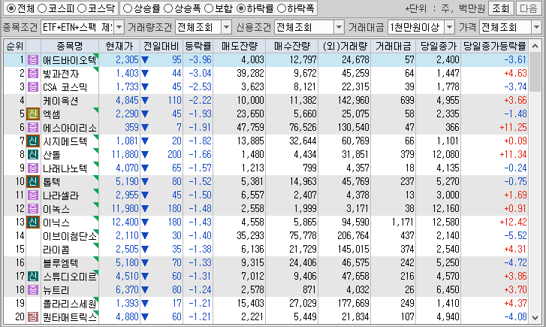Click 이브이첨단소 volume 206,764

(353, 235)
